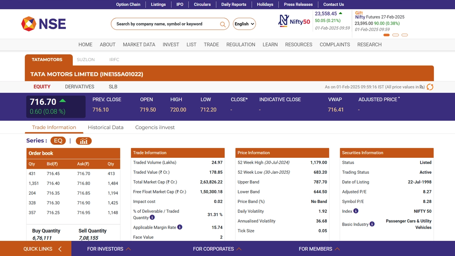Click the NSE logo
This screenshot has width=455, height=256.
pos(44,24)
